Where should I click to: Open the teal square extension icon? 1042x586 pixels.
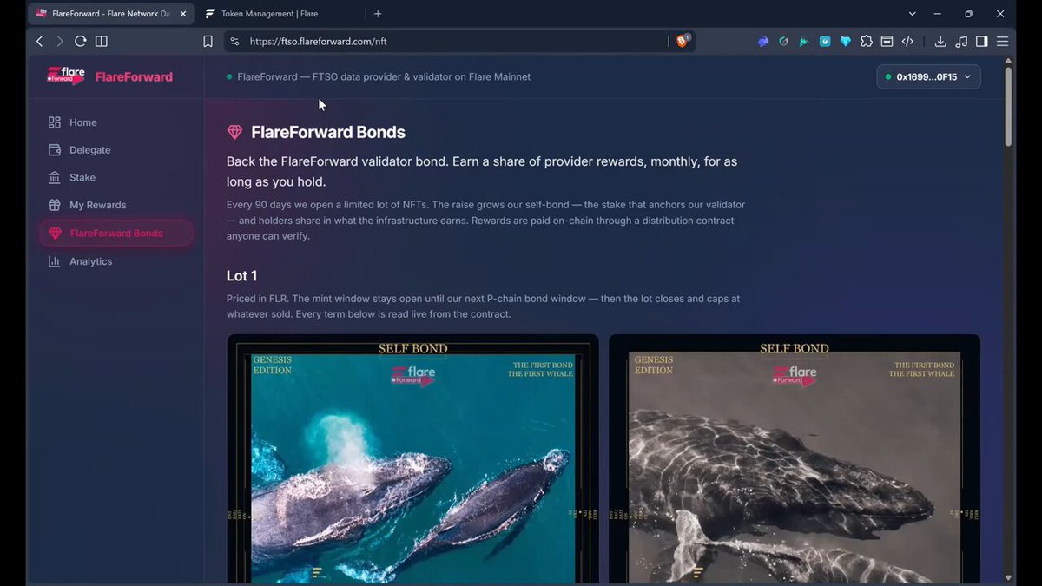point(825,41)
